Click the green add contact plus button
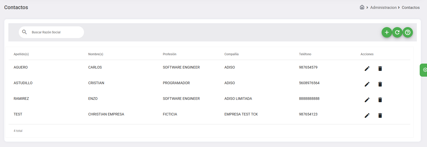427x147 pixels. [x=387, y=32]
